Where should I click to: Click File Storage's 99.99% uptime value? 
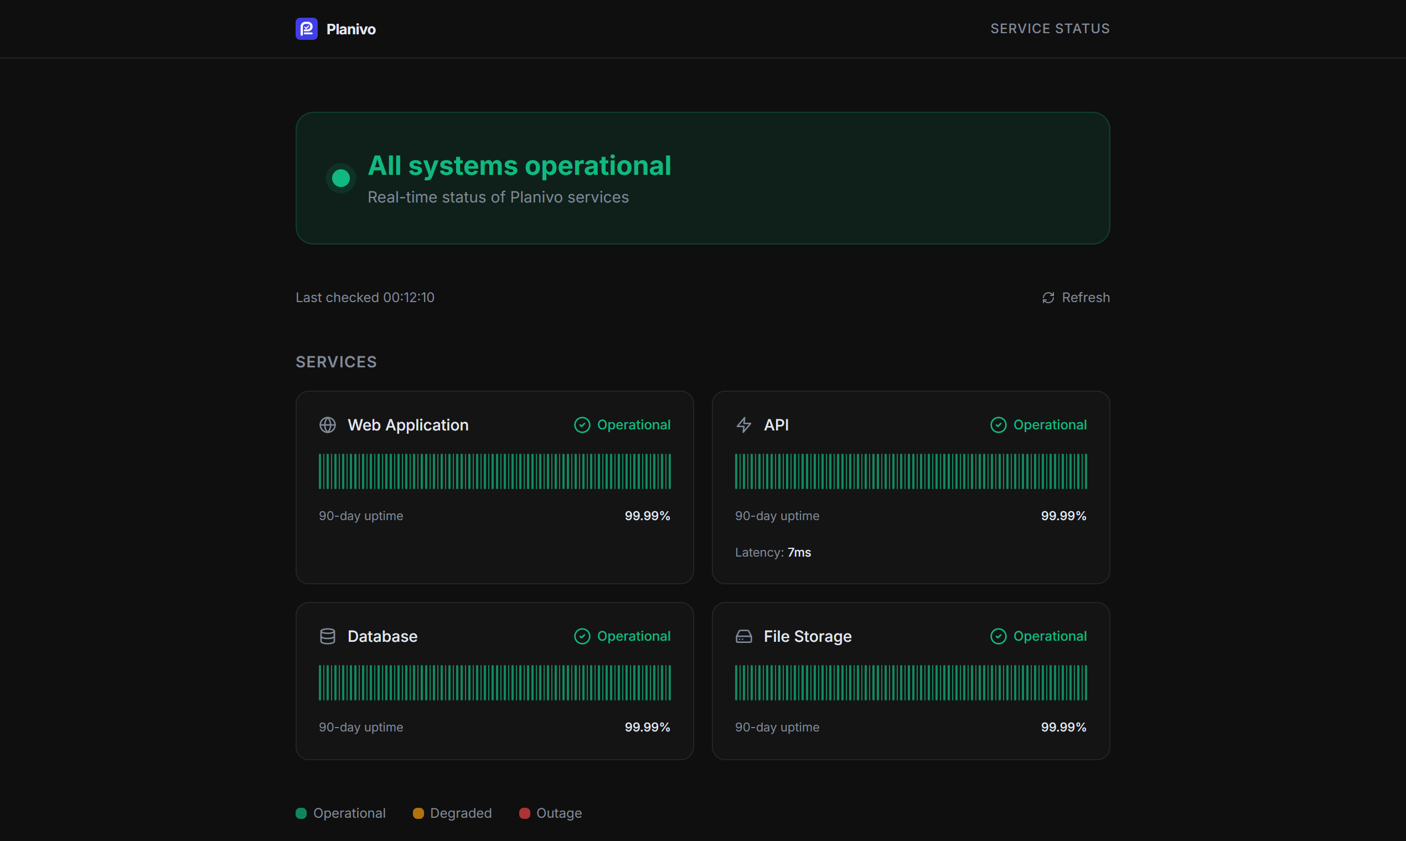click(x=1063, y=727)
